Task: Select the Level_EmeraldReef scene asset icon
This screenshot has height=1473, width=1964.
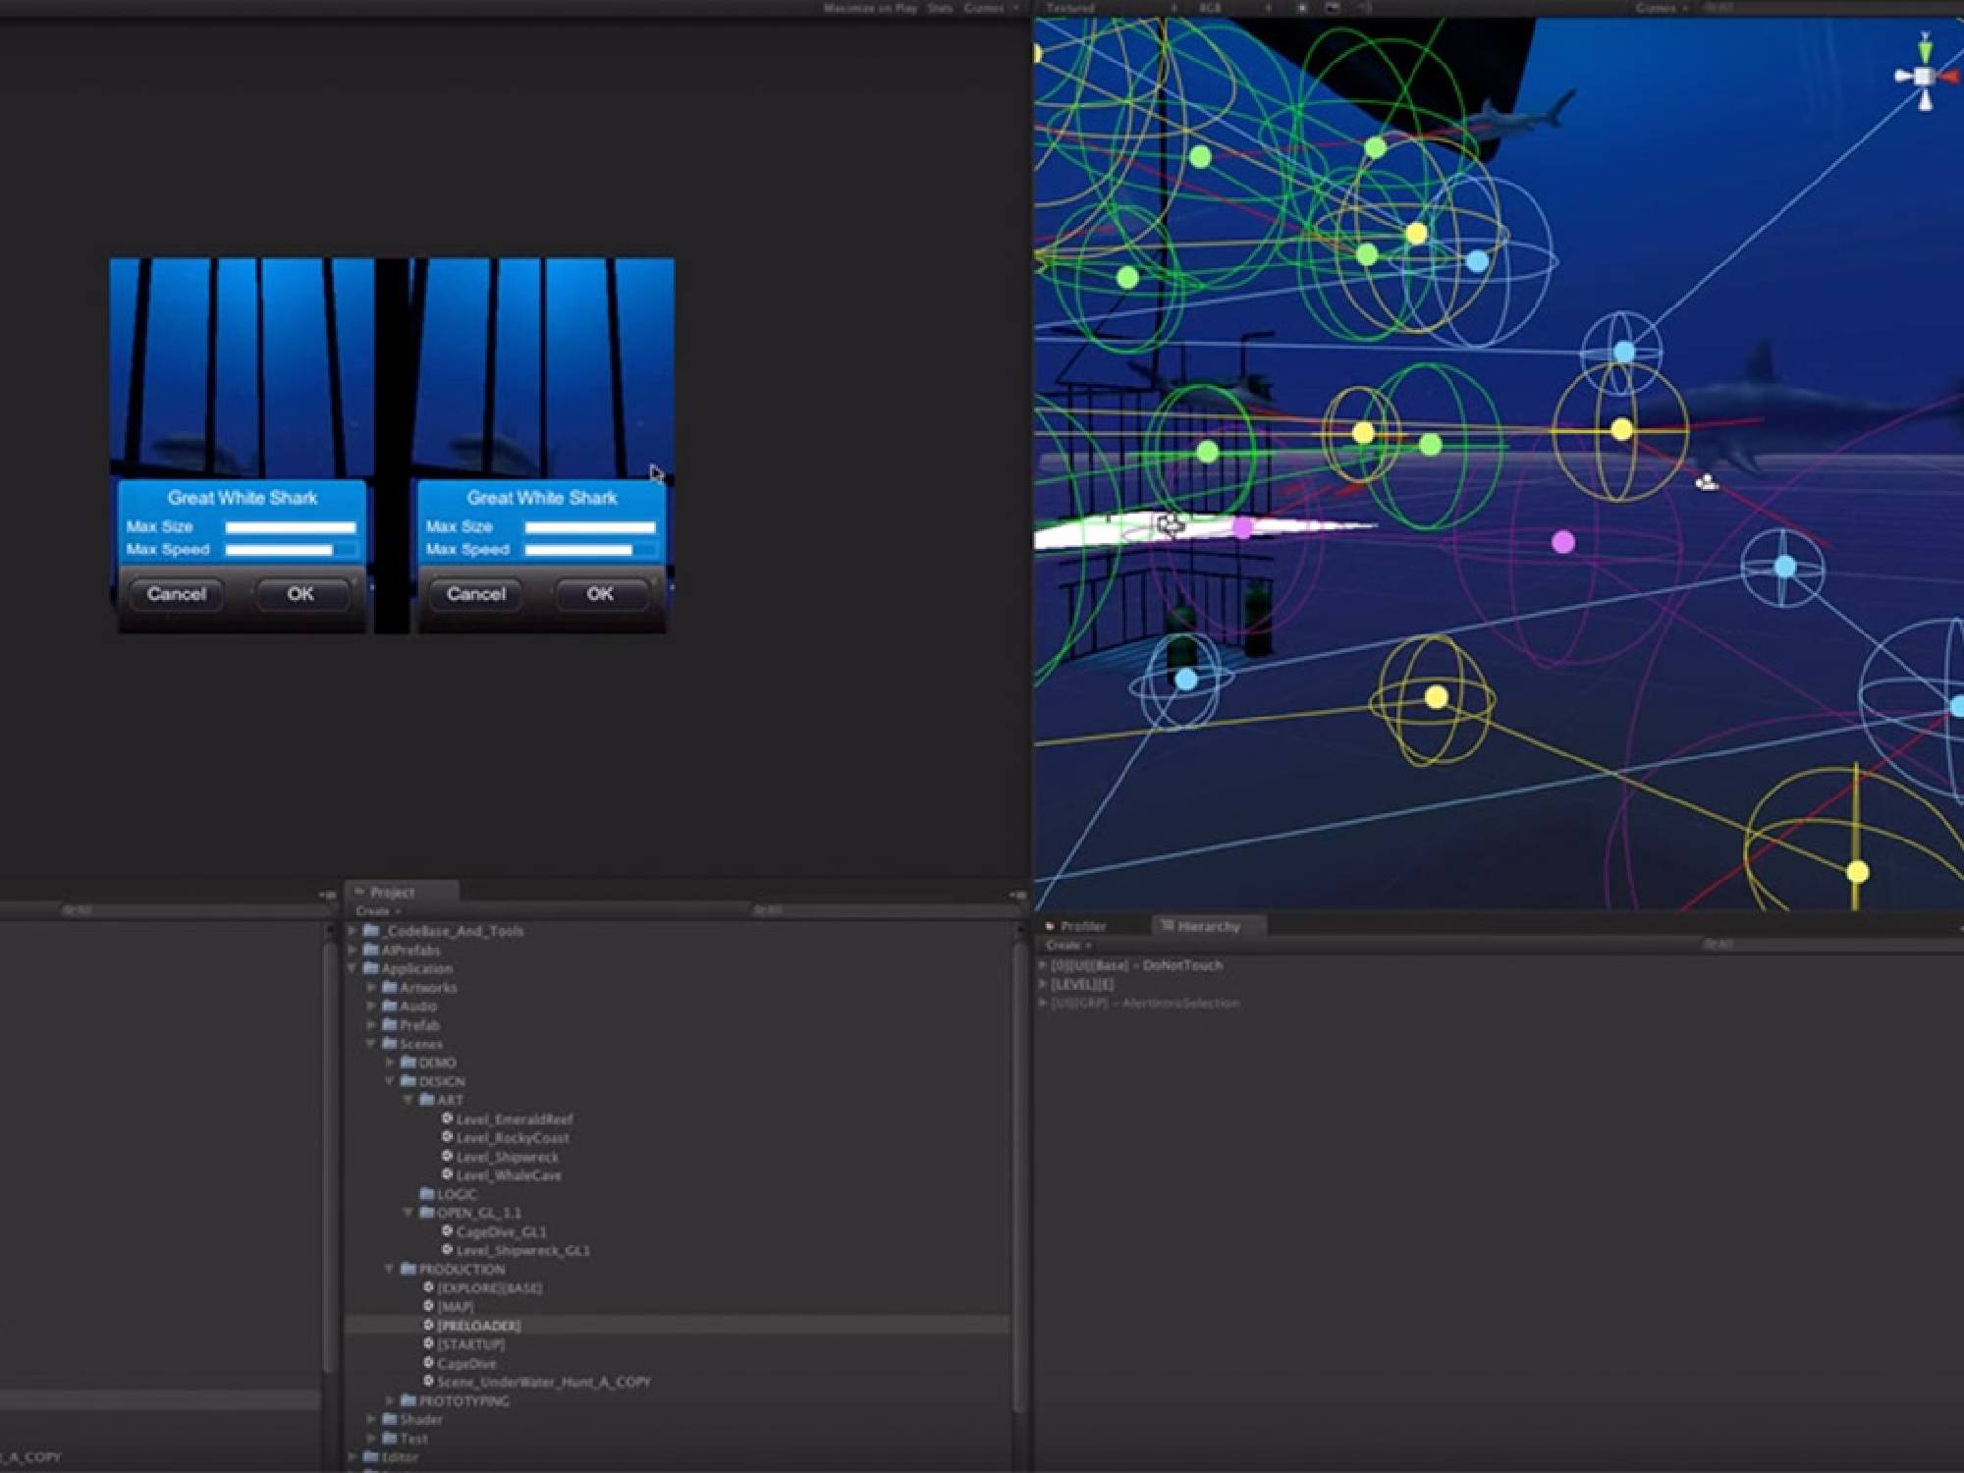Action: (x=447, y=1118)
